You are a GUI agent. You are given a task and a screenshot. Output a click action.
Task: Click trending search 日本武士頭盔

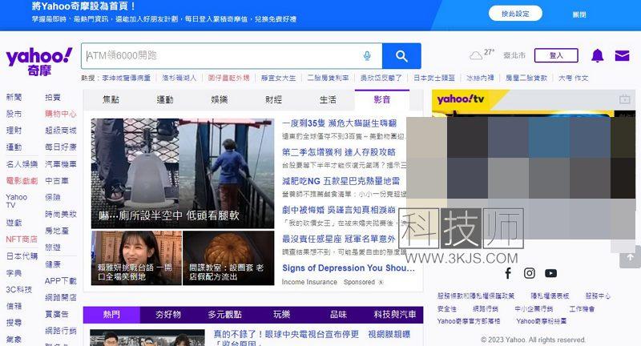click(x=433, y=78)
